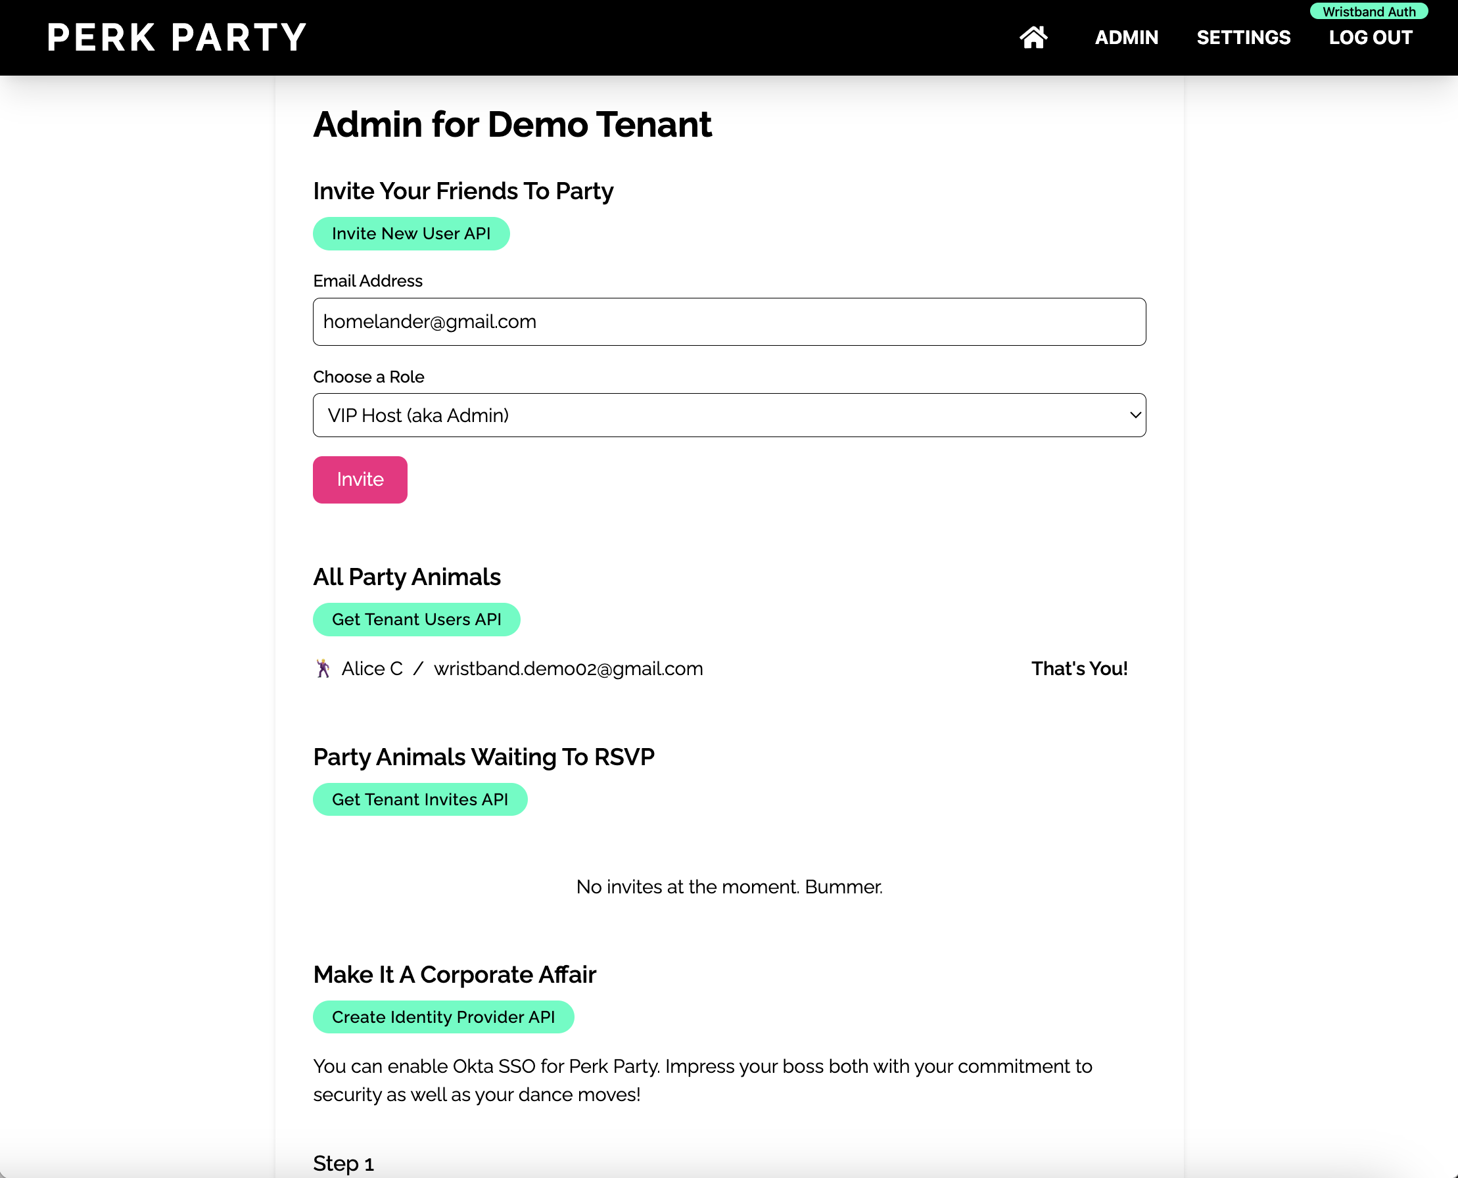This screenshot has height=1178, width=1458.
Task: Select the wristband.demo02@gmail.com email text
Action: click(x=569, y=669)
